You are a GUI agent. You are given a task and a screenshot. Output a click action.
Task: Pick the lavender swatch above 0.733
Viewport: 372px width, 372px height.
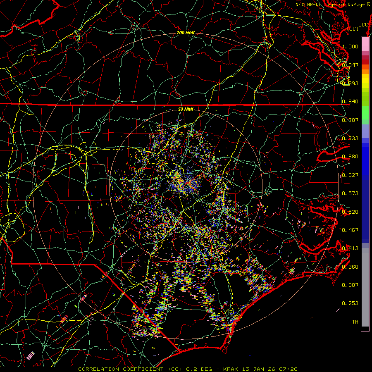[x=365, y=131]
